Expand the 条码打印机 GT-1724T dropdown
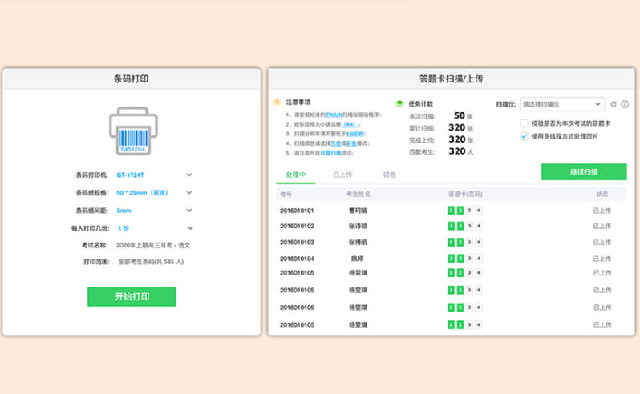 pos(189,175)
